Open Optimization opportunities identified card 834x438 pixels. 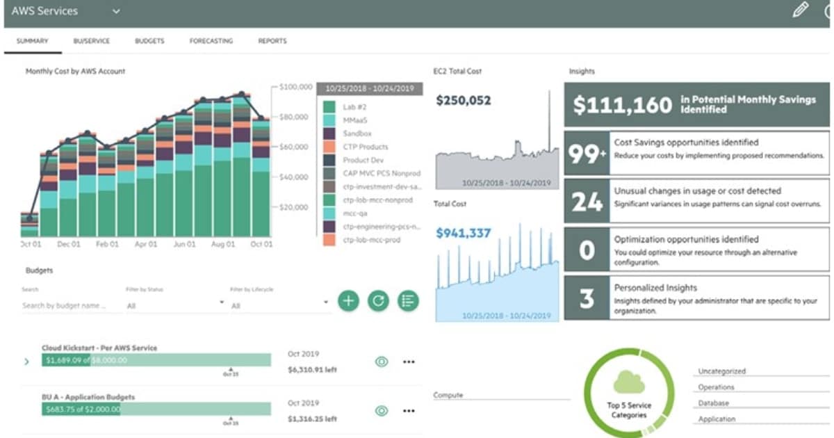point(696,249)
